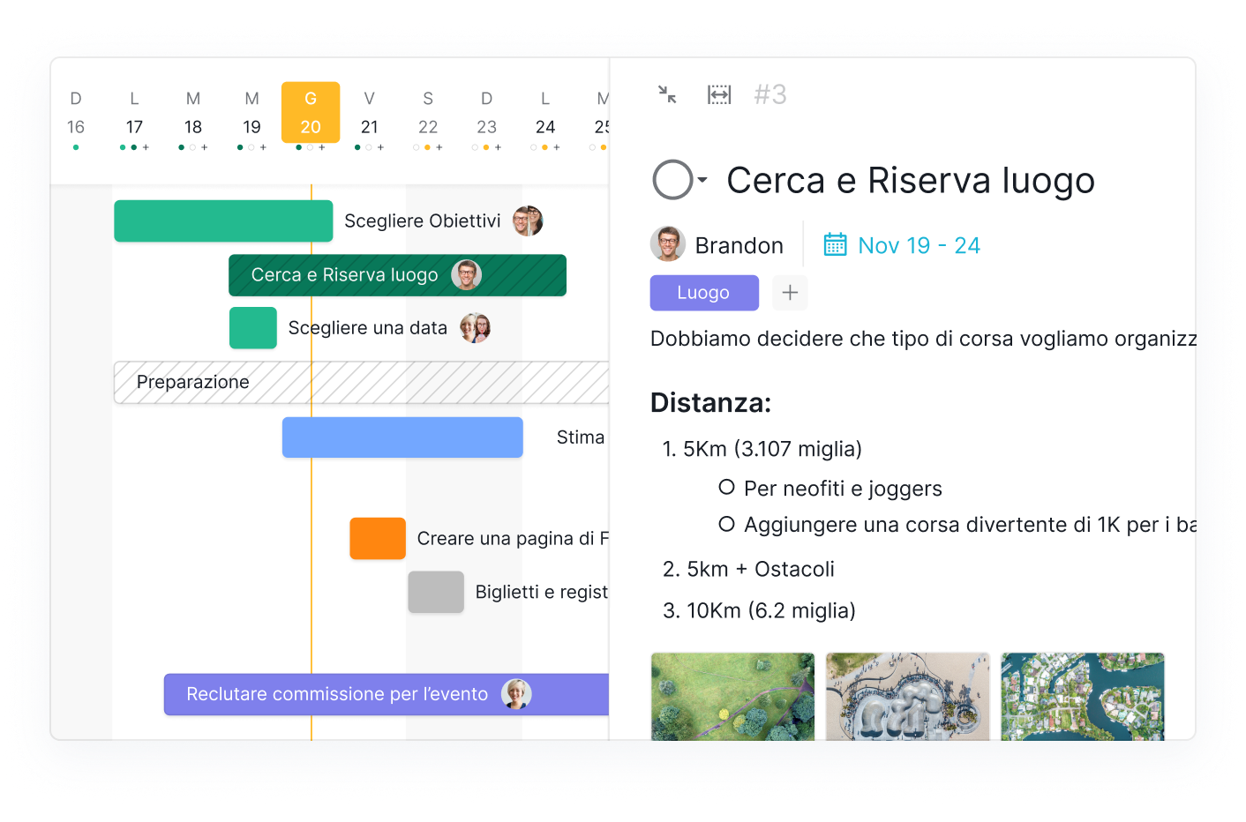Screen dimensions: 1246x822
Task: Select today G 20 in calendar header
Action: pyautogui.click(x=311, y=112)
